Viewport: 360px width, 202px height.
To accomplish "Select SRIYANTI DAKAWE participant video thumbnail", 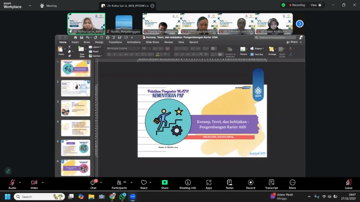I will coord(237,24).
